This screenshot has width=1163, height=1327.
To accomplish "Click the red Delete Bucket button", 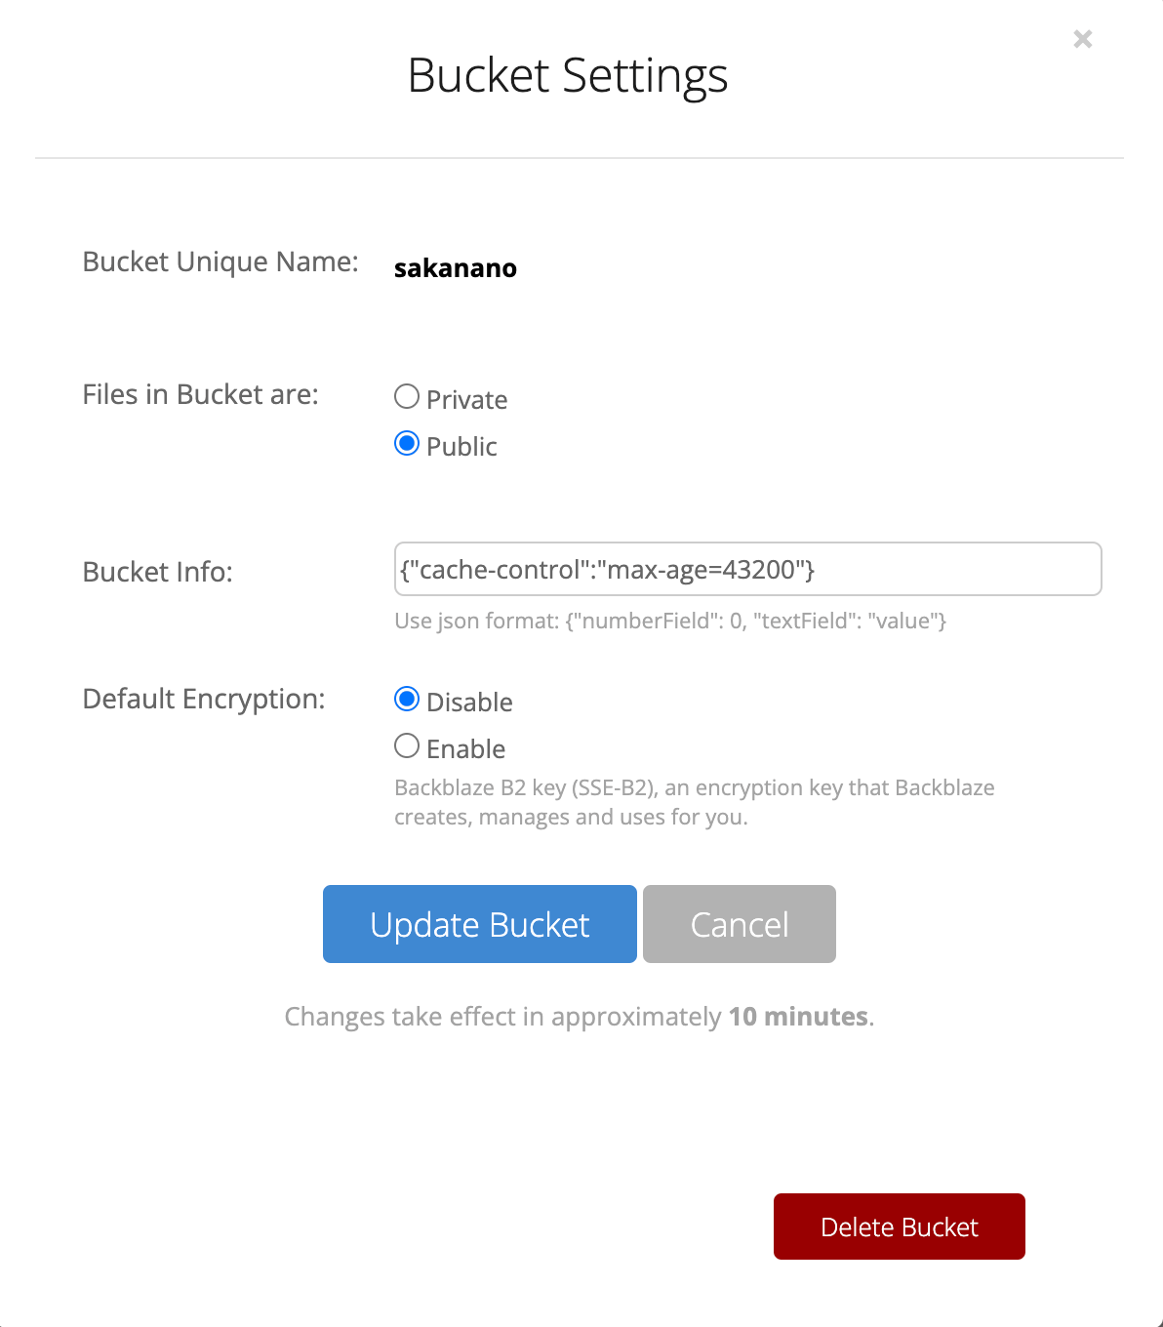I will point(900,1226).
